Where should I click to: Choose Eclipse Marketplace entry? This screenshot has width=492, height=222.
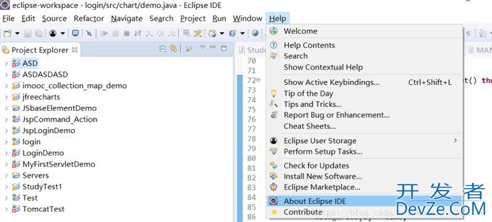pyautogui.click(x=365, y=187)
